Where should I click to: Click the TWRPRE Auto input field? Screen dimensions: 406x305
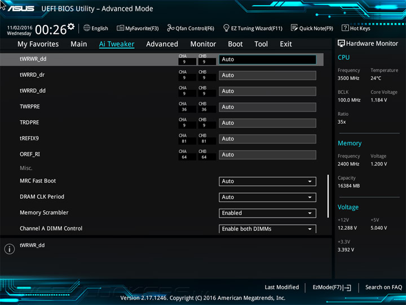(x=267, y=107)
